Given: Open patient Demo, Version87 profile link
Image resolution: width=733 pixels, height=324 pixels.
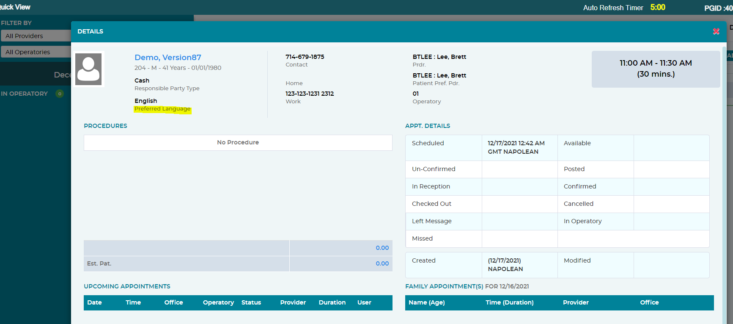Looking at the screenshot, I should [168, 57].
